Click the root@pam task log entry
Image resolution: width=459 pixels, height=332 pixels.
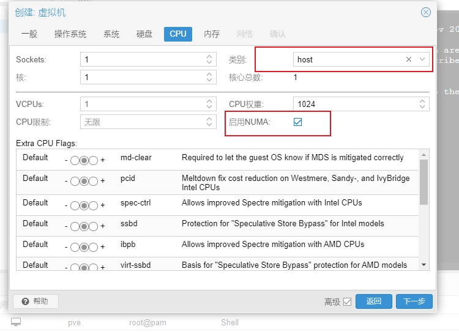tap(147, 323)
